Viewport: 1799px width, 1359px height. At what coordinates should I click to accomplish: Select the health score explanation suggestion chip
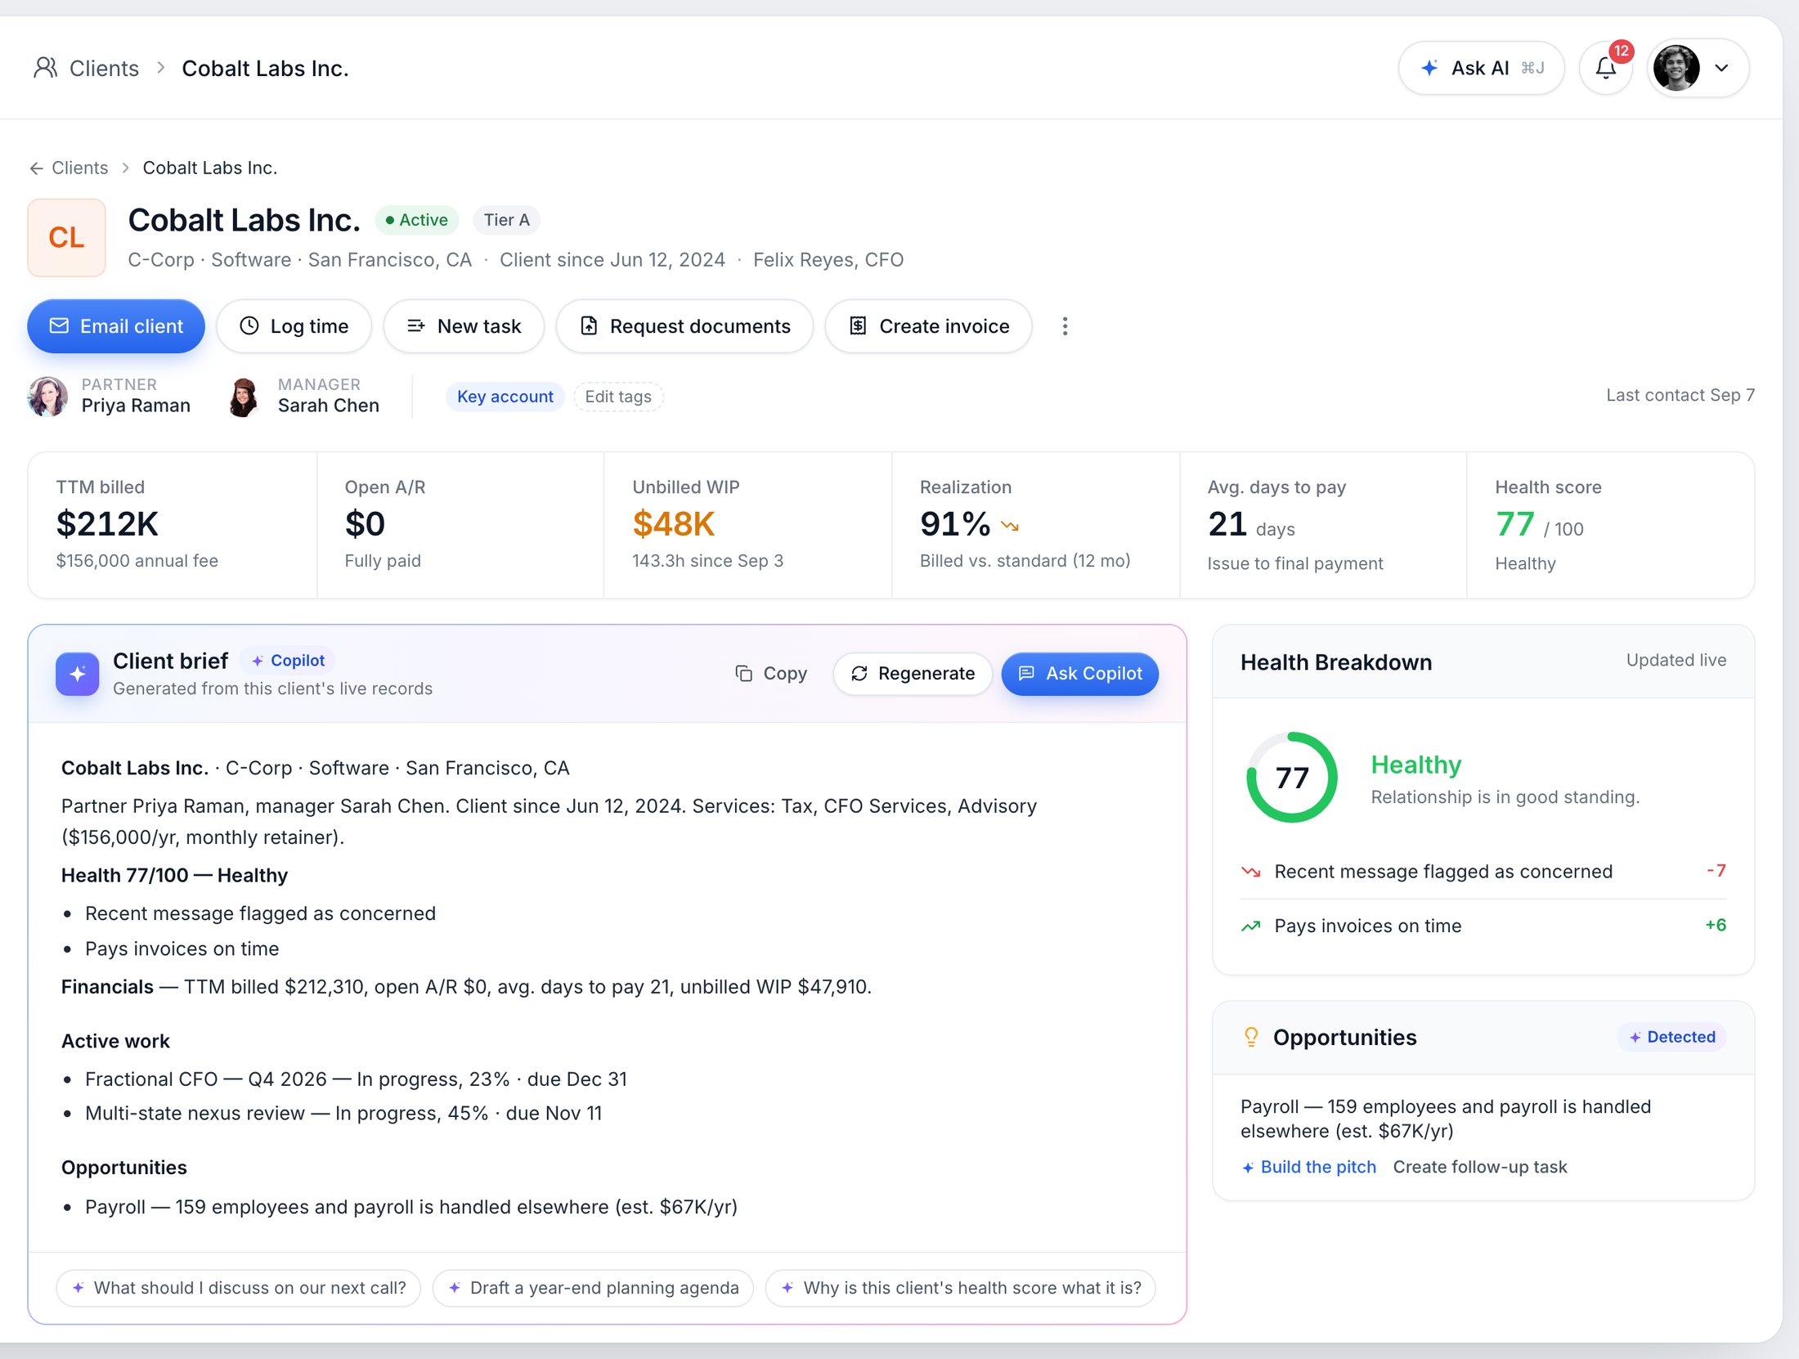(960, 1288)
